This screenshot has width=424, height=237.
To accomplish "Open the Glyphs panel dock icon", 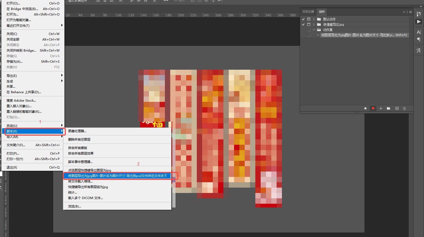I will click(x=419, y=50).
